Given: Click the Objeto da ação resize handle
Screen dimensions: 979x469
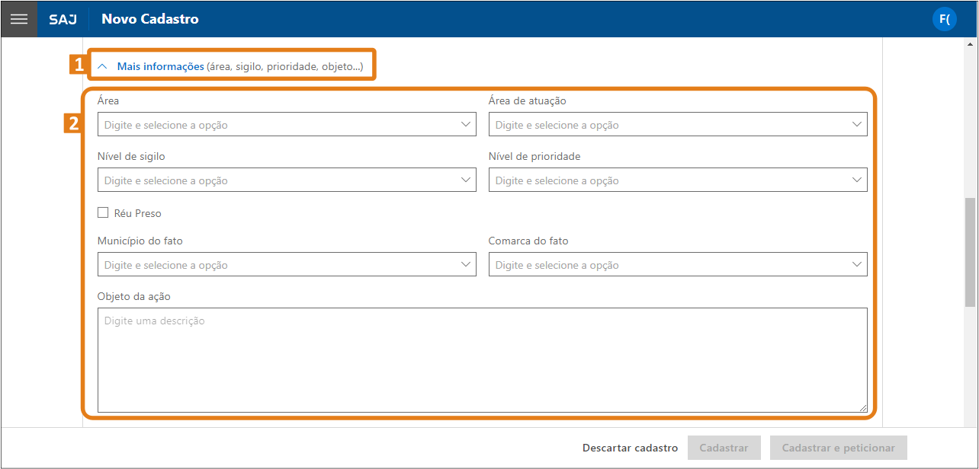Looking at the screenshot, I should pos(863,408).
